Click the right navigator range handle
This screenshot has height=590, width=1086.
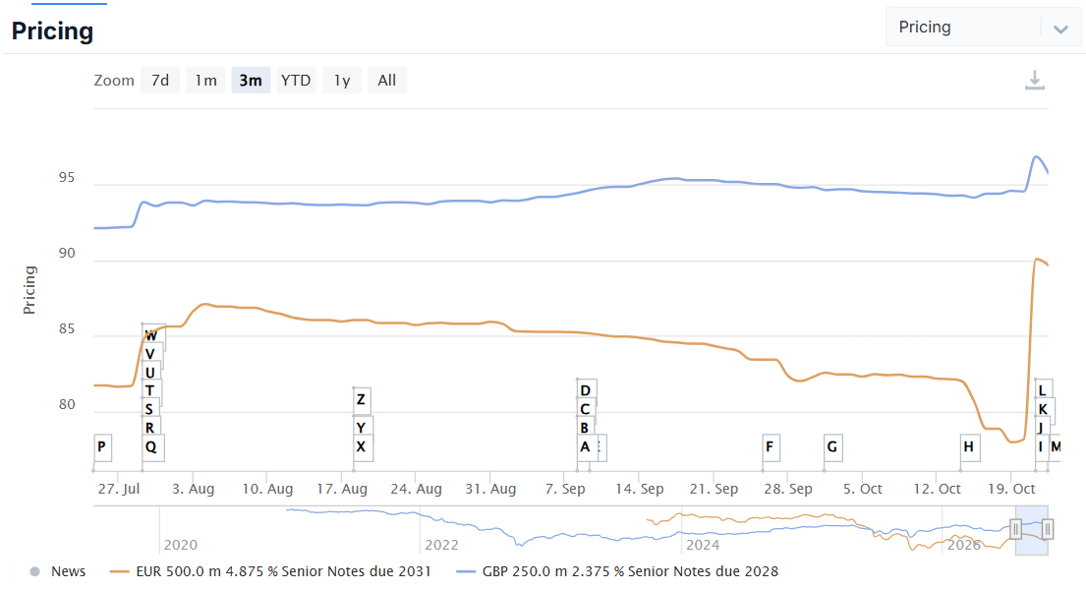click(x=1048, y=530)
